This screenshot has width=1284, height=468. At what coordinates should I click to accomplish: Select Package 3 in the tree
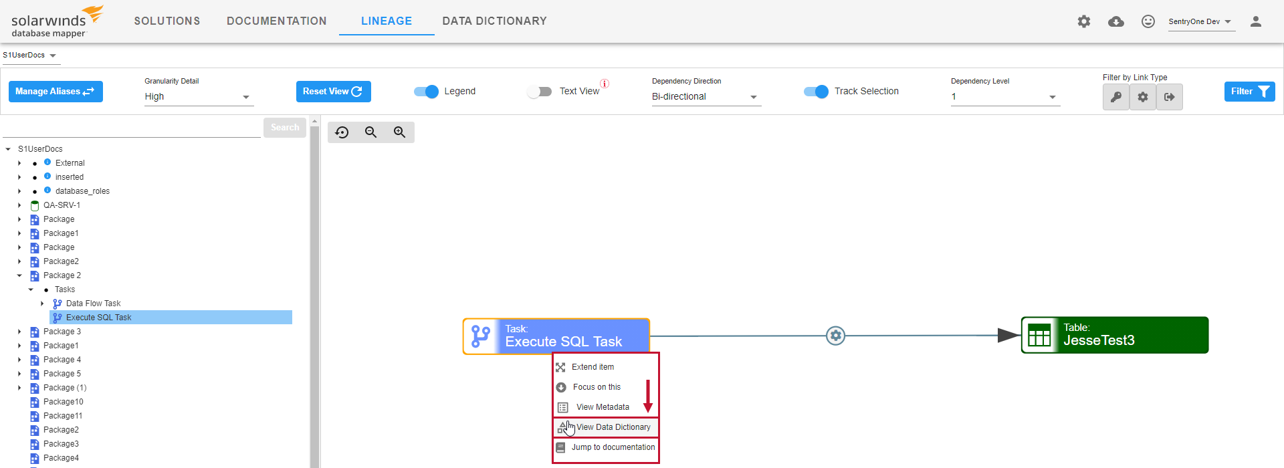pyautogui.click(x=62, y=332)
